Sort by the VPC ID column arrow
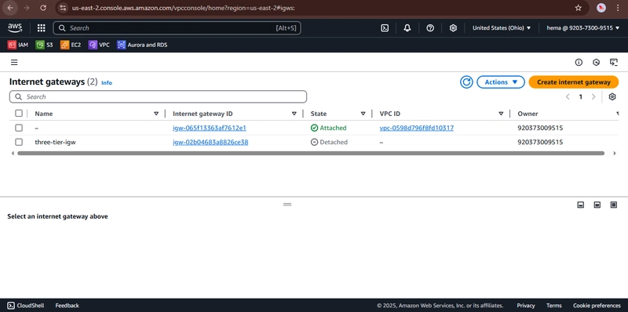Screen dimensions: 628x312 [x=501, y=114]
